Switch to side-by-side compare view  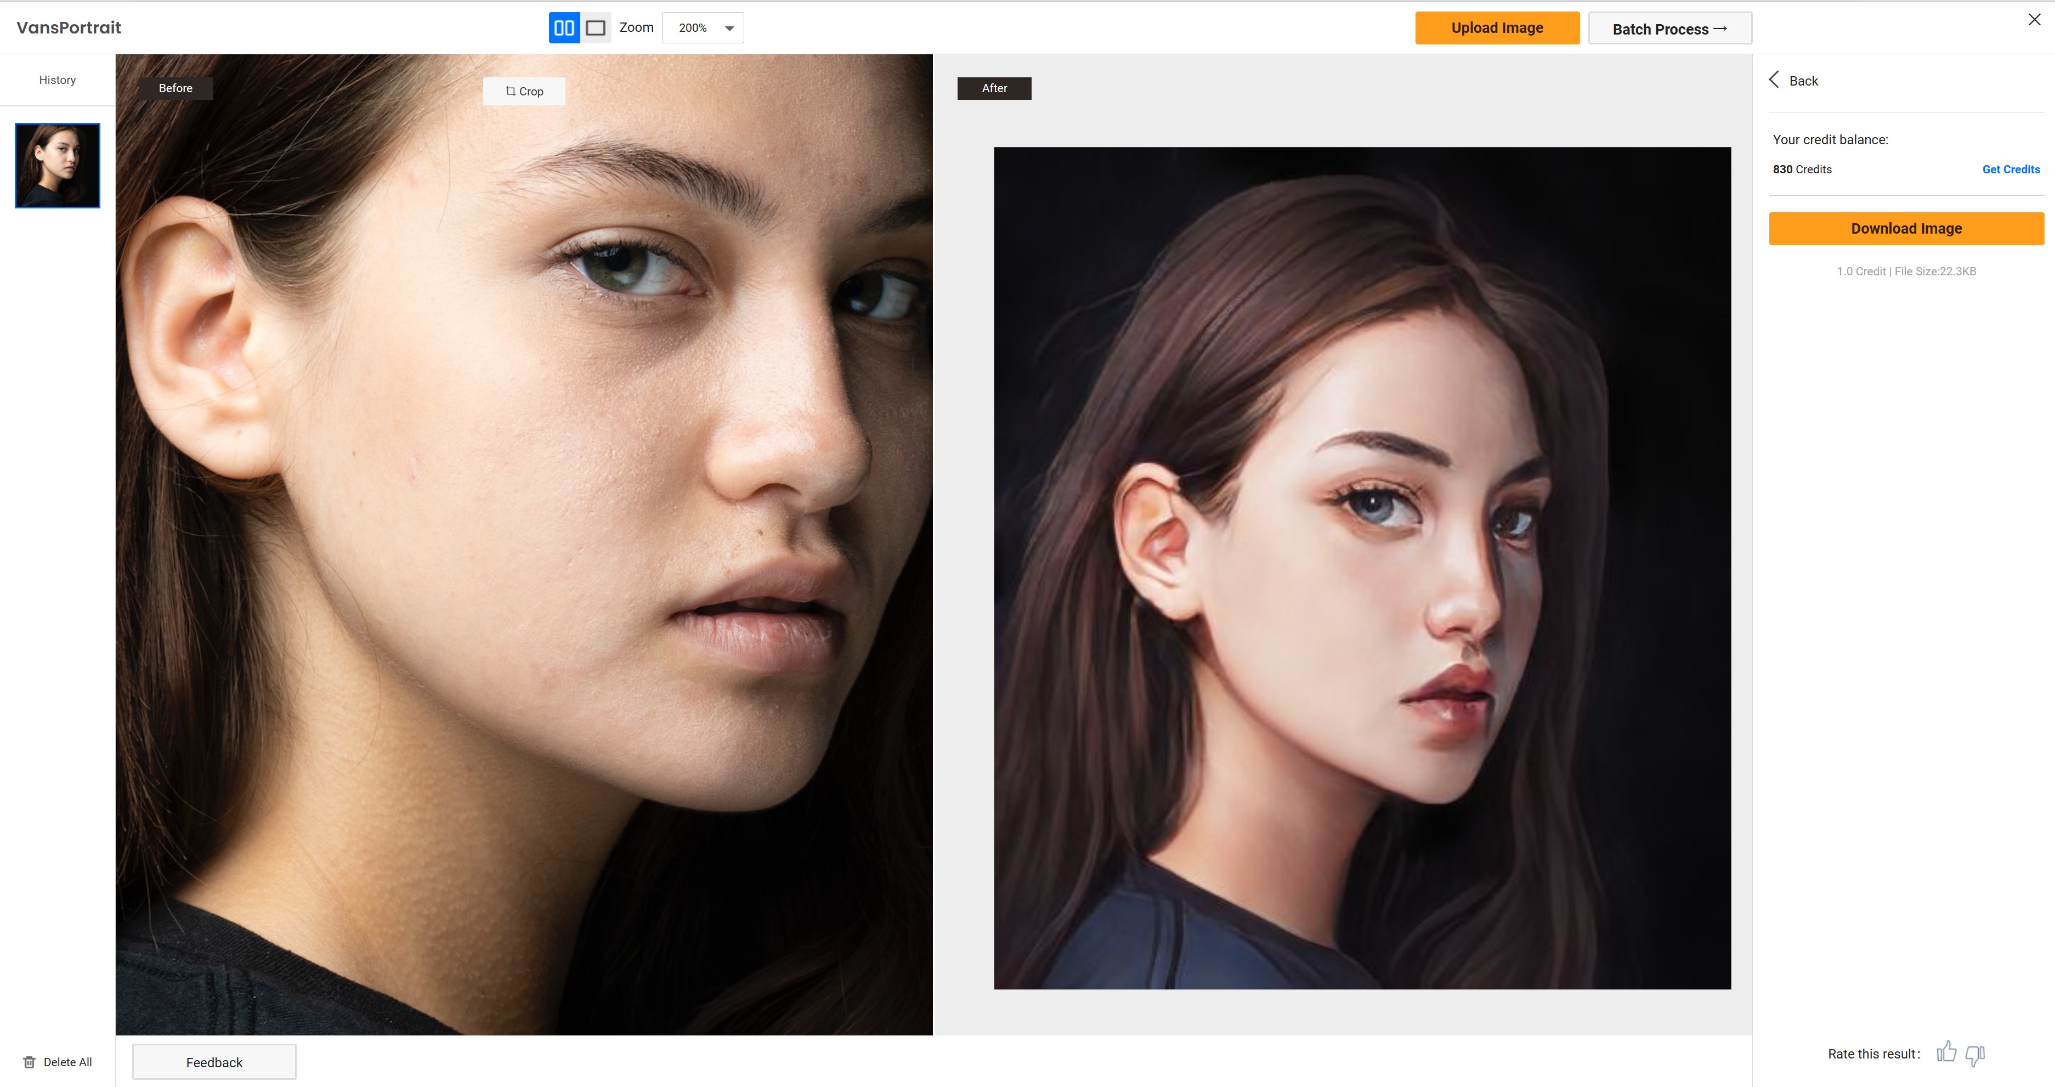pyautogui.click(x=564, y=28)
